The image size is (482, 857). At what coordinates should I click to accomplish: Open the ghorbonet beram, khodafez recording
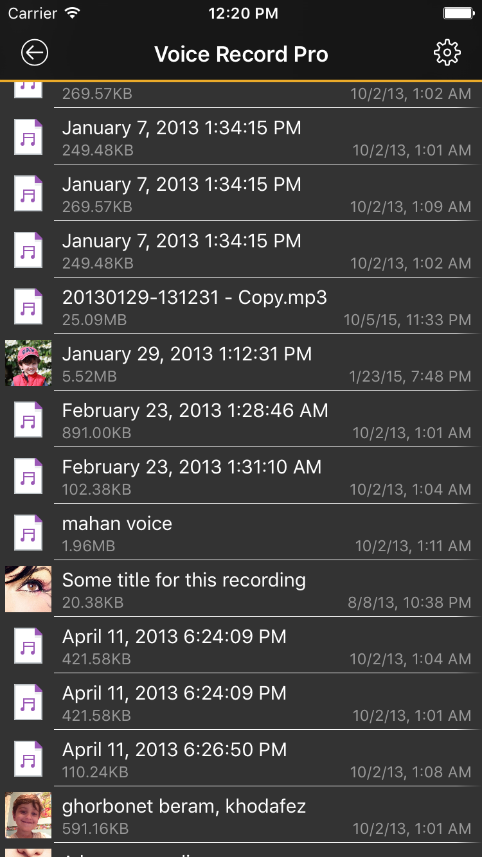pos(257,815)
